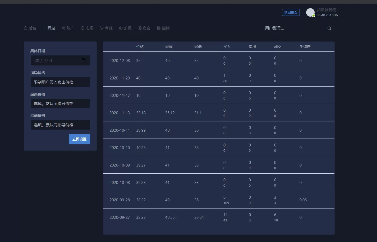Image resolution: width=377 pixels, height=242 pixels.
Task: Focus the 具体日期 date input
Action: pyautogui.click(x=60, y=60)
